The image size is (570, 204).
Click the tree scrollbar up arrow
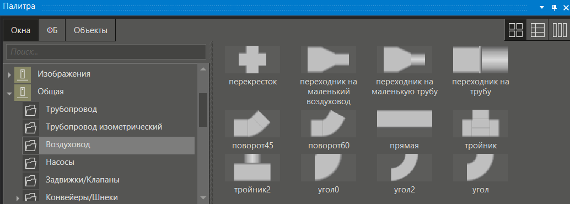click(203, 69)
